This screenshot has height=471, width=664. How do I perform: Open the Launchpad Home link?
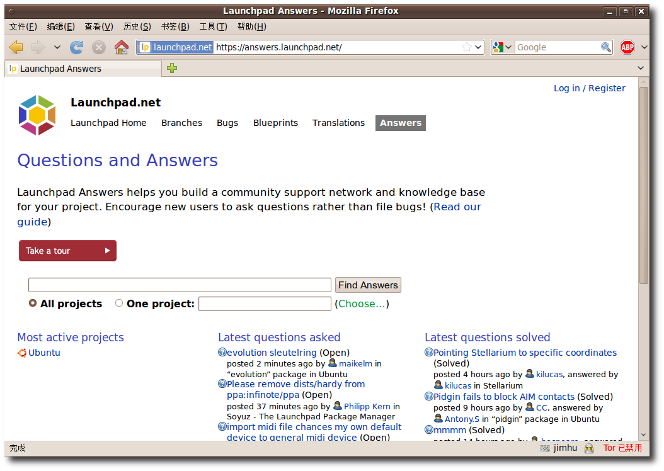point(108,123)
